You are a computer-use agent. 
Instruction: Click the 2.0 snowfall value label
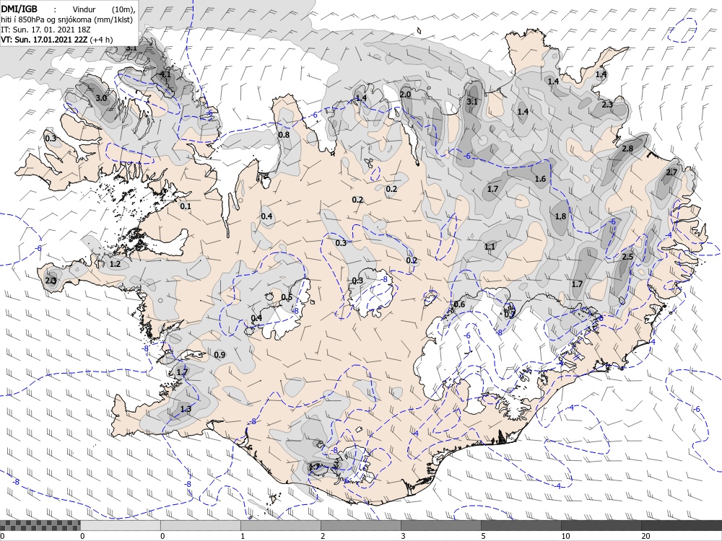pyautogui.click(x=405, y=94)
